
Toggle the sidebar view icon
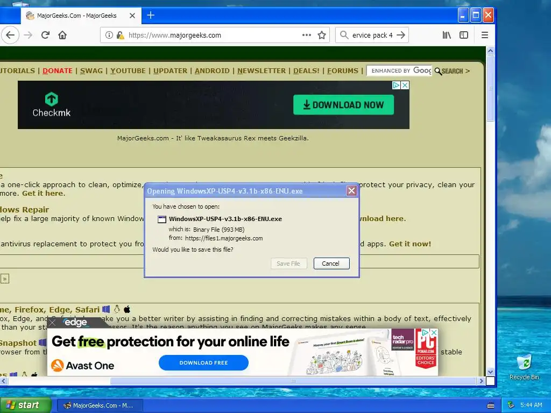pyautogui.click(x=464, y=35)
